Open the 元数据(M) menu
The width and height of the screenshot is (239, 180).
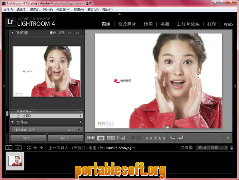point(63,10)
